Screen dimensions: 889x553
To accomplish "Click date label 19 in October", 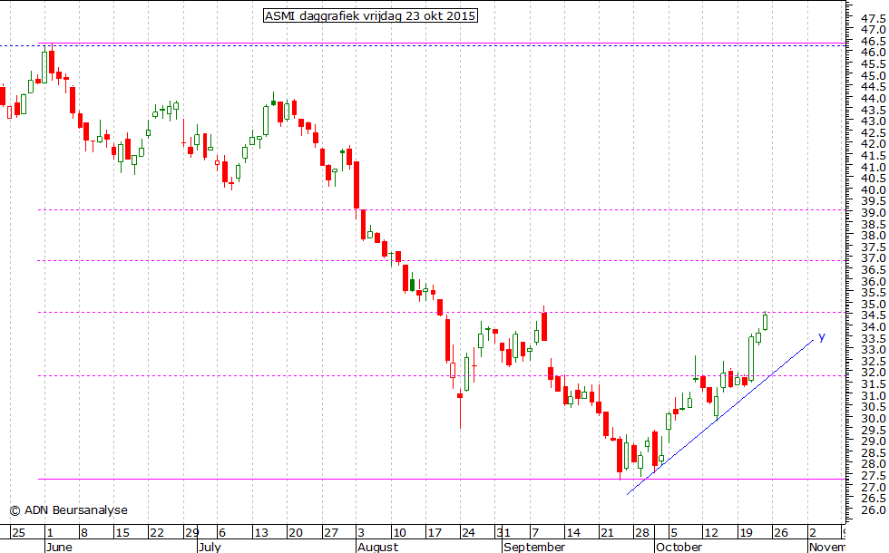I will click(x=746, y=533).
